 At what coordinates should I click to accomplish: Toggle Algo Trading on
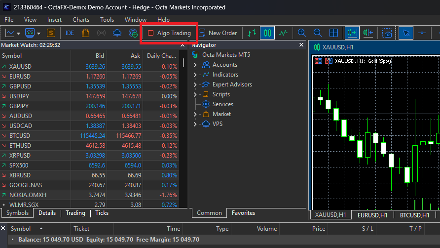(x=169, y=33)
